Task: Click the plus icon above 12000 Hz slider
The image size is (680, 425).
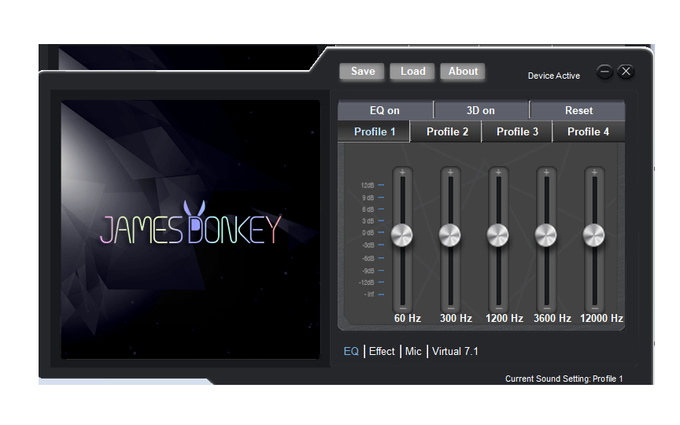Action: (x=594, y=172)
